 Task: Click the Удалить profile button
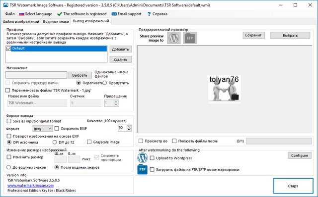point(120,59)
